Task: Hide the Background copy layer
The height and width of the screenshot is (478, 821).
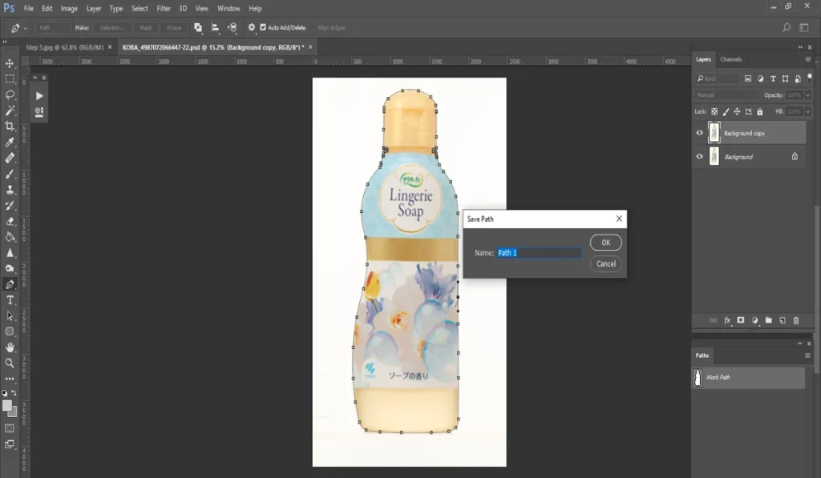Action: click(699, 133)
